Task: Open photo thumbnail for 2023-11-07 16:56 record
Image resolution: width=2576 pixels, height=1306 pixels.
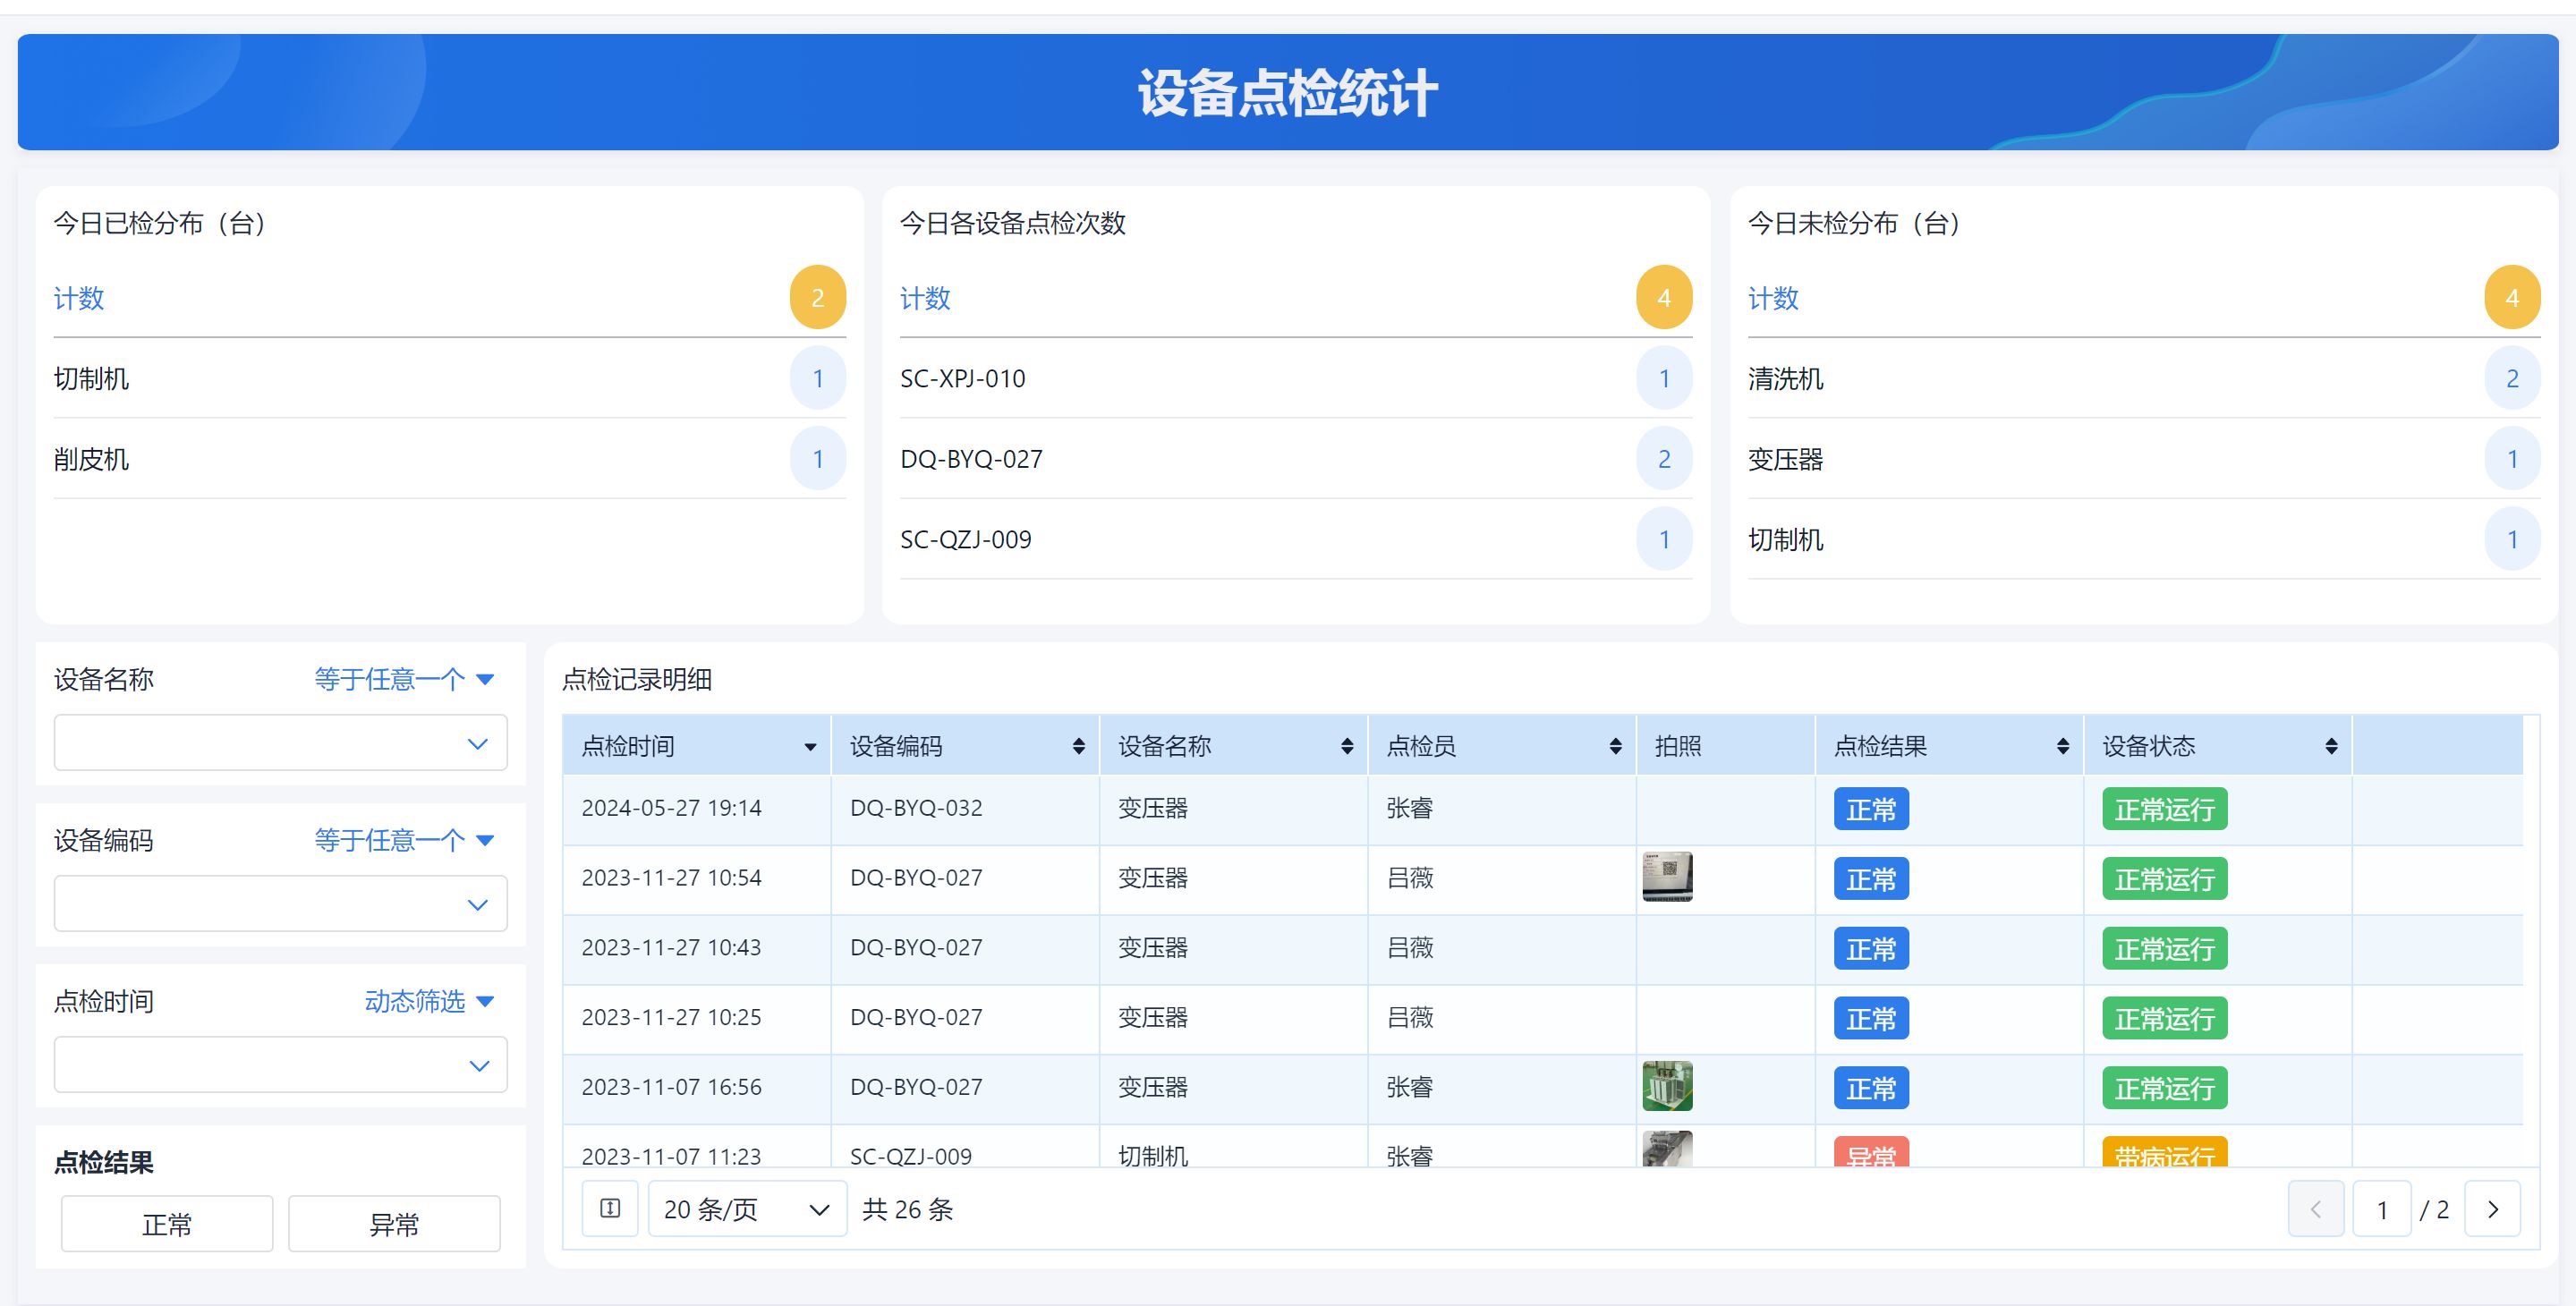Action: pyautogui.click(x=1667, y=1086)
